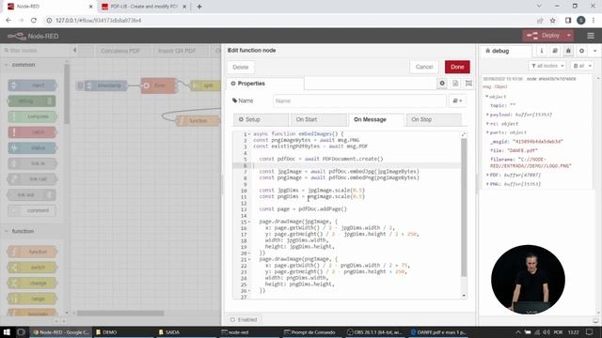Expand the rc object entry
602x338 pixels.
pyautogui.click(x=487, y=124)
